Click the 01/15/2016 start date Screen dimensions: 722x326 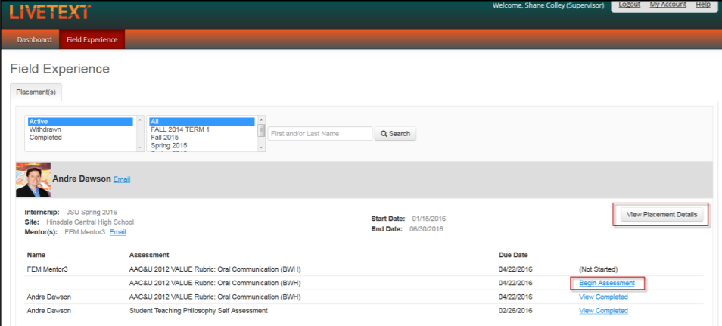tap(429, 219)
